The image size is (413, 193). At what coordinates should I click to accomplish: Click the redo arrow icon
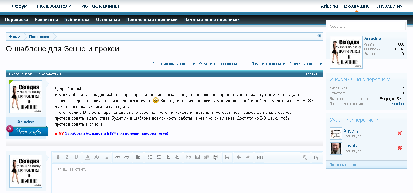(x=248, y=157)
